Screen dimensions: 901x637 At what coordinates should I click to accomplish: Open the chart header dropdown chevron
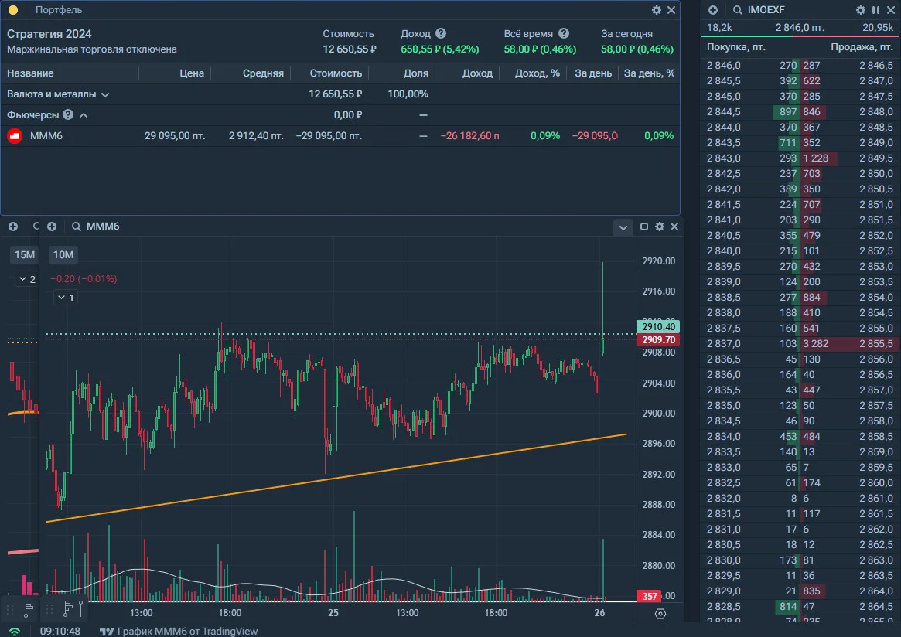pyautogui.click(x=623, y=227)
